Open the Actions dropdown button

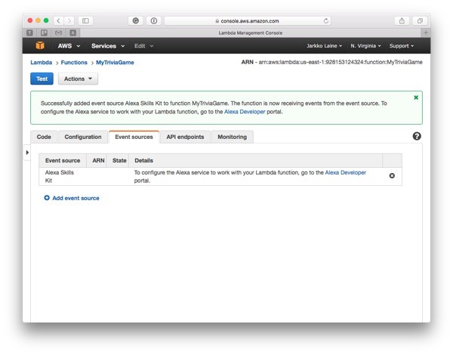[x=78, y=79]
